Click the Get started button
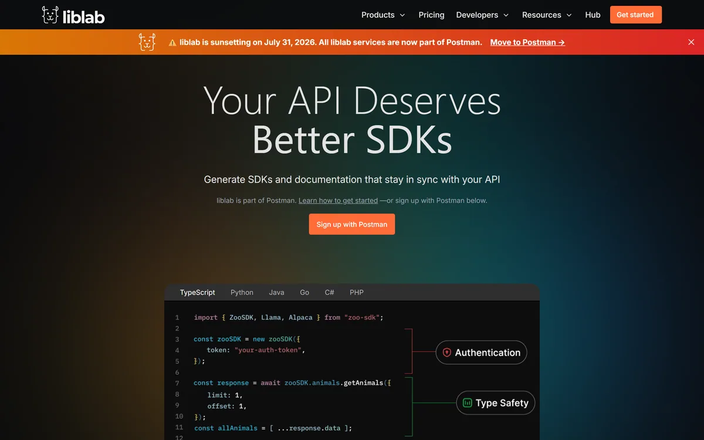The height and width of the screenshot is (440, 704). [x=635, y=15]
